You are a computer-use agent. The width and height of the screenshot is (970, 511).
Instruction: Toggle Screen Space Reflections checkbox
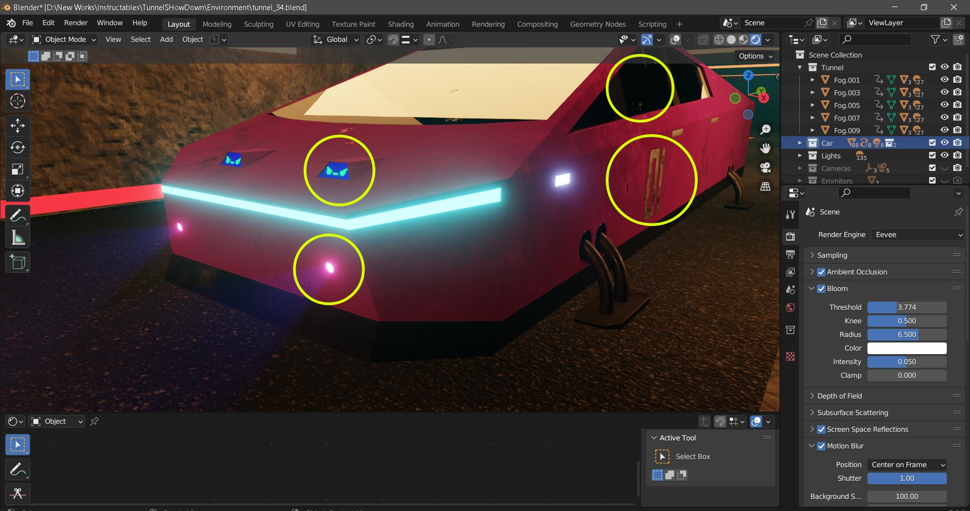coord(821,429)
